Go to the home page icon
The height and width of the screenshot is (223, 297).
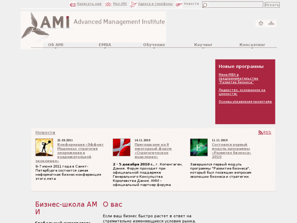pyautogui.click(x=261, y=23)
